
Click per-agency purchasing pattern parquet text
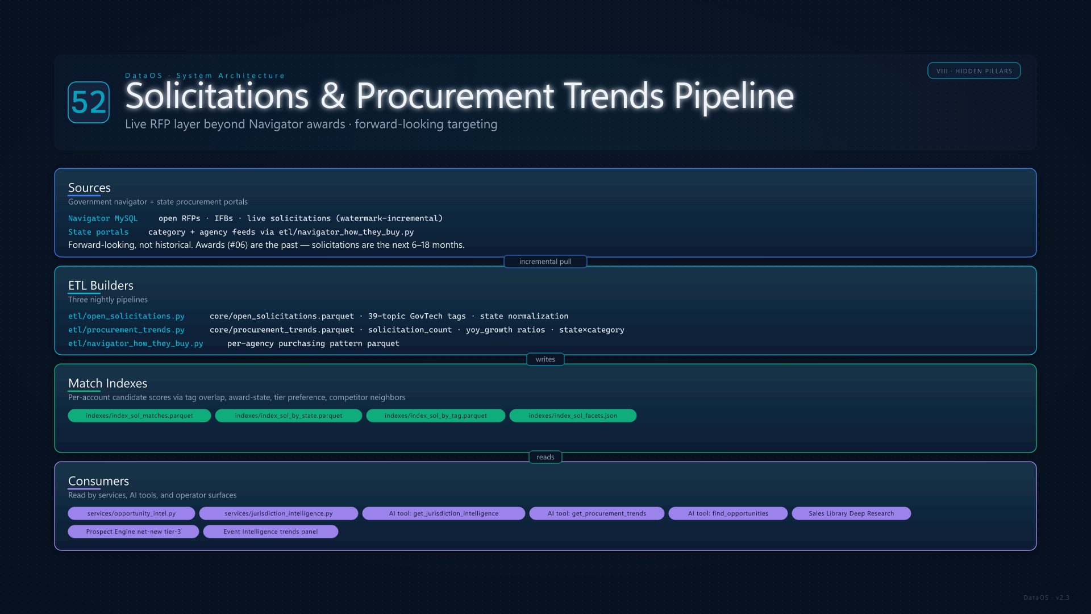pyautogui.click(x=314, y=343)
